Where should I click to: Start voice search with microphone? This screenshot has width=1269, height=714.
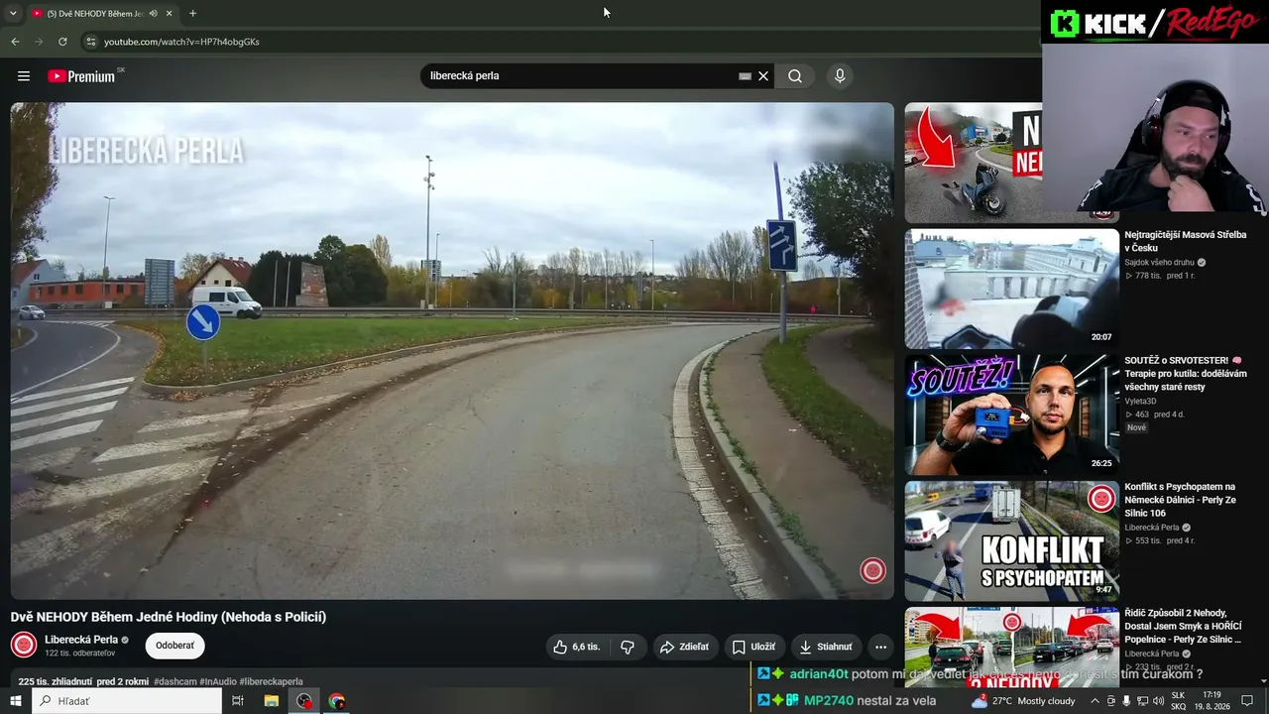(x=840, y=76)
